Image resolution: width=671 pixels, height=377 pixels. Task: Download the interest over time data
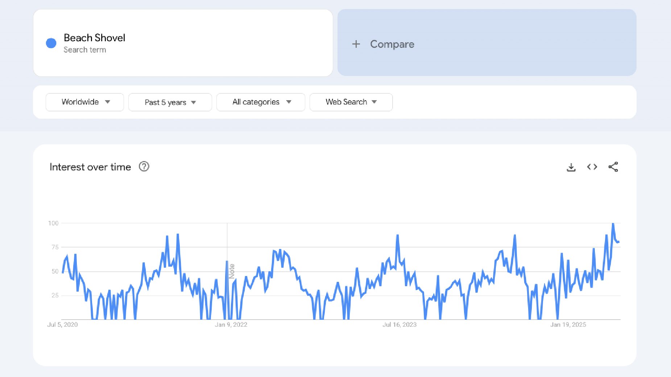click(571, 167)
